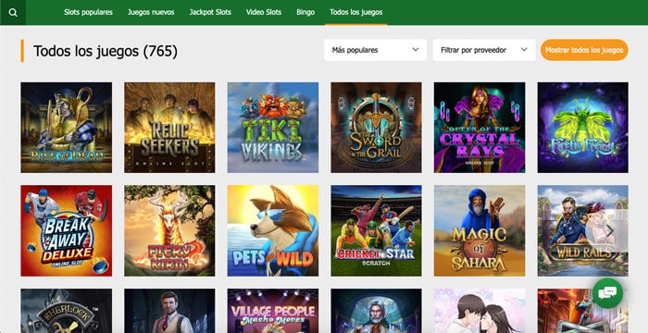Select the Todos los juegos tab
Image resolution: width=648 pixels, height=333 pixels.
click(x=355, y=12)
